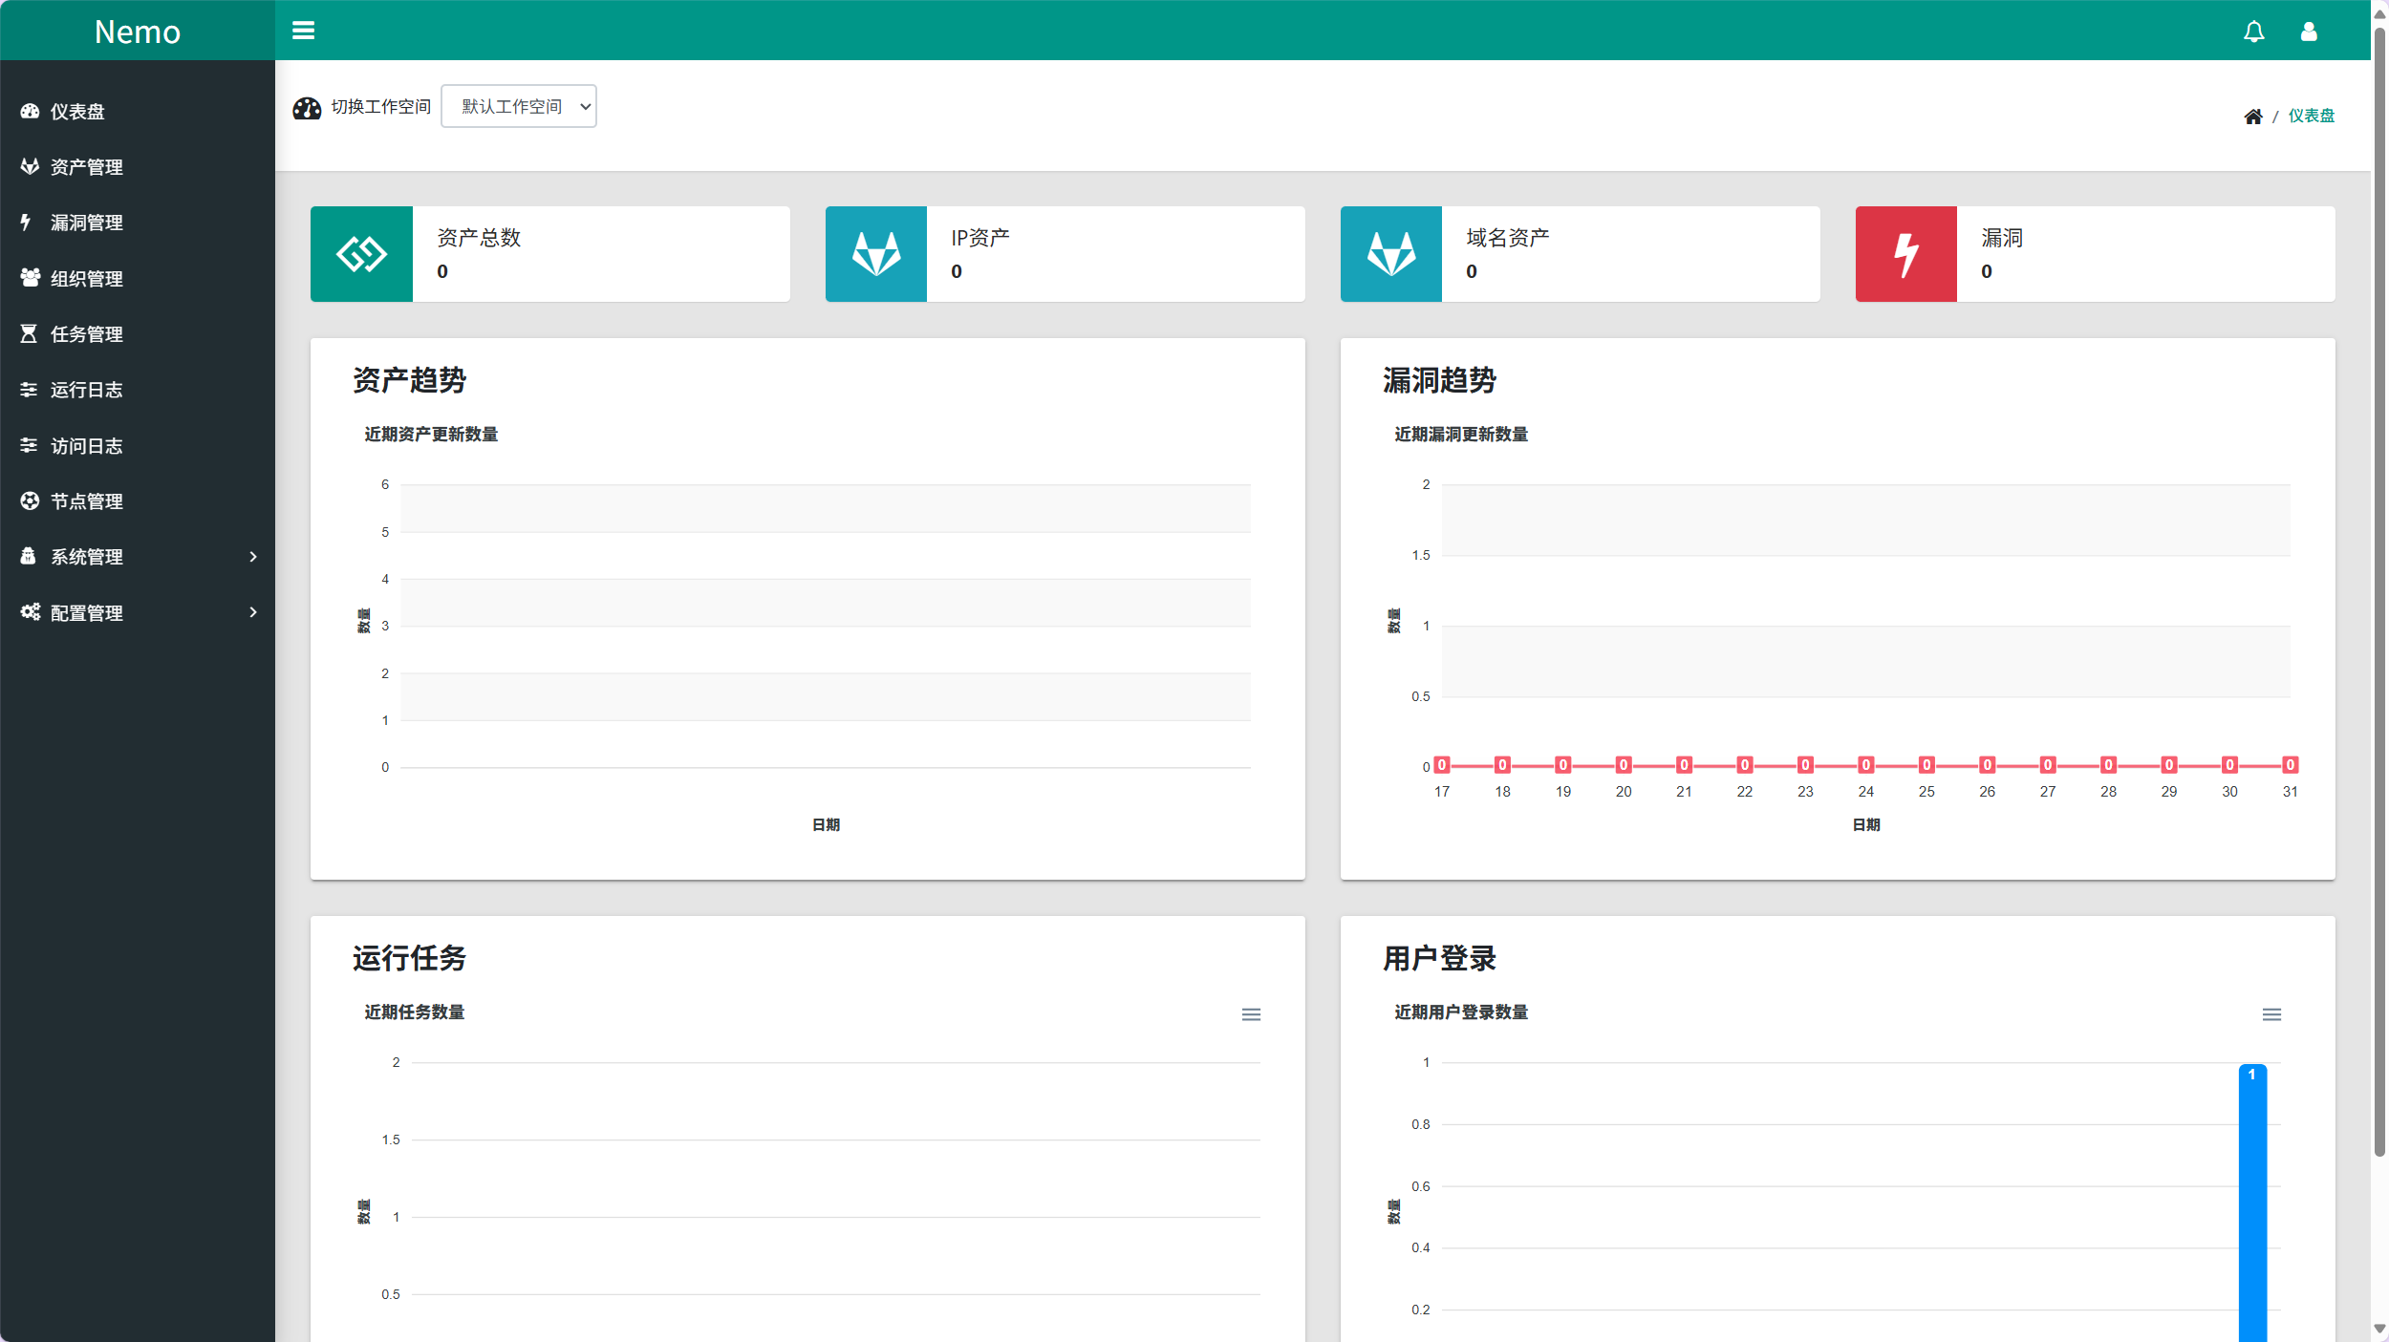Click the total assets card icon
The image size is (2389, 1342).
(361, 254)
